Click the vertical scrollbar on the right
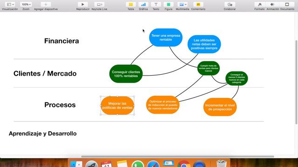Screen dimensions: 298x167 (x=296, y=82)
